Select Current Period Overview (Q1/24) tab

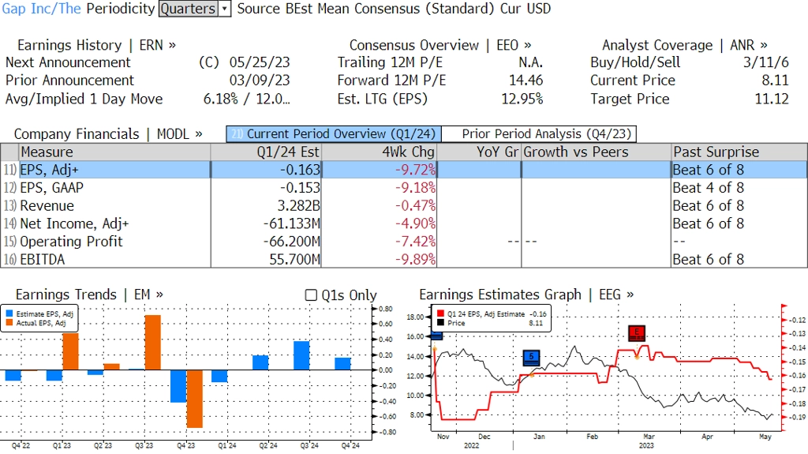click(334, 134)
